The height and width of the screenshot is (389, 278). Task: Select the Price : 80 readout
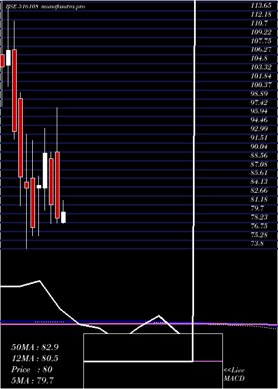[x=32, y=370]
